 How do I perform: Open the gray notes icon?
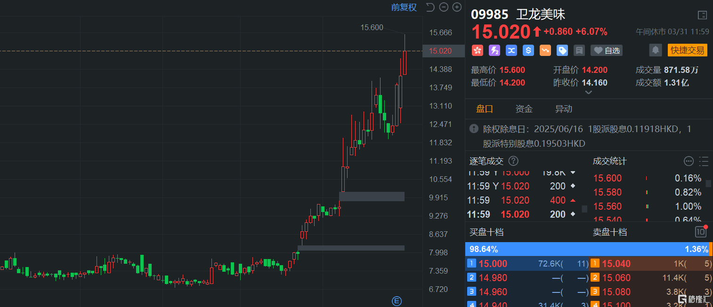579,50
